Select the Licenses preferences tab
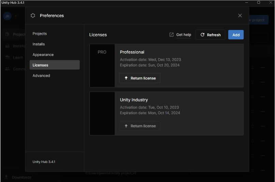The width and height of the screenshot is (275, 182). [40, 65]
